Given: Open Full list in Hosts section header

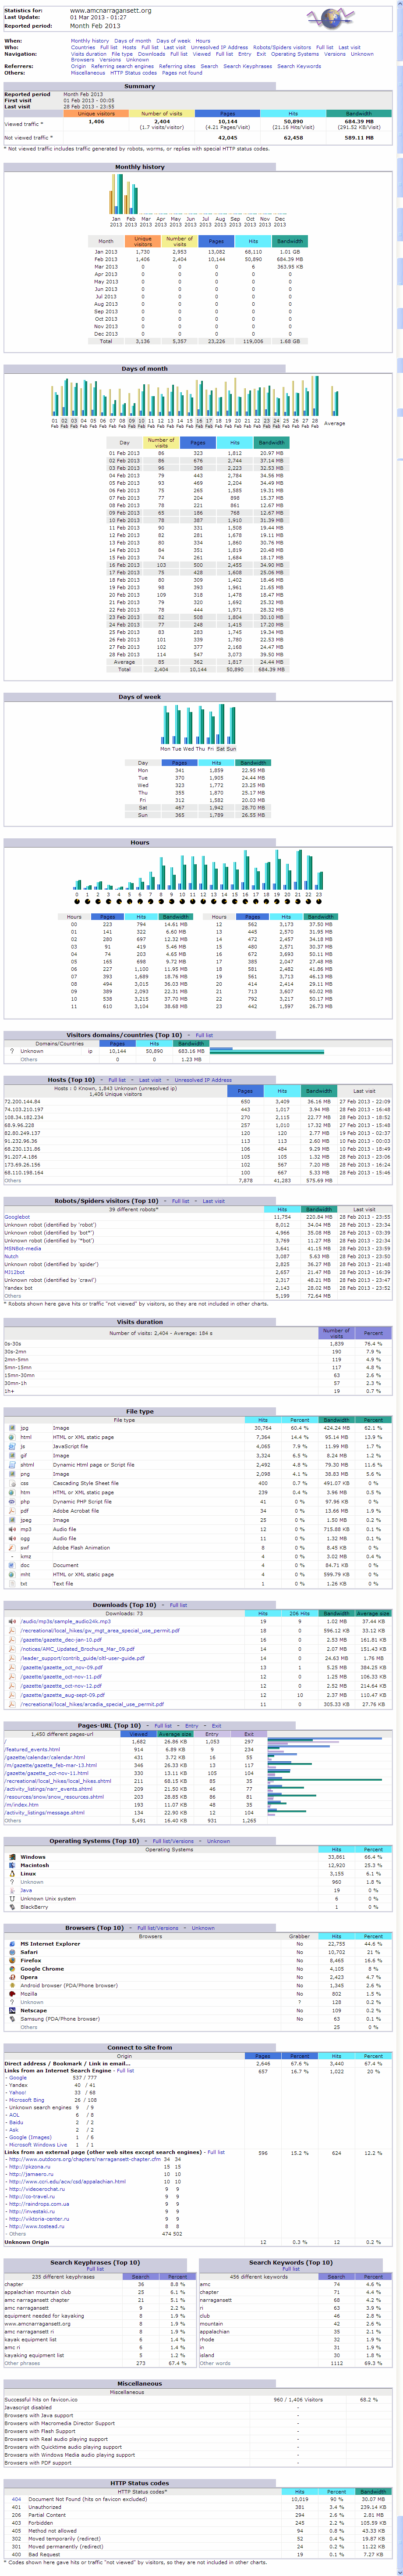Looking at the screenshot, I should [x=117, y=1080].
